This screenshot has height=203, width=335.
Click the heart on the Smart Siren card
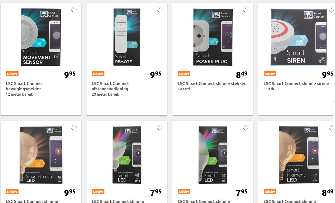point(331,10)
